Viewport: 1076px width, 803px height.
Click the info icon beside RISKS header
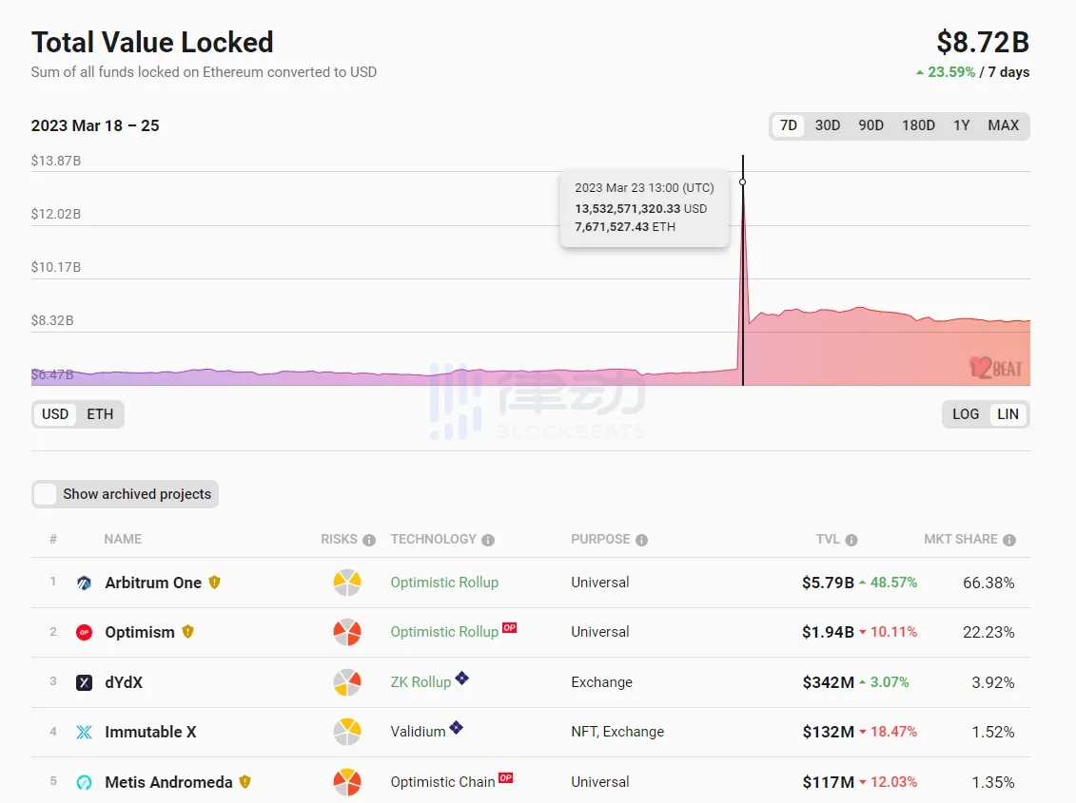coord(369,540)
